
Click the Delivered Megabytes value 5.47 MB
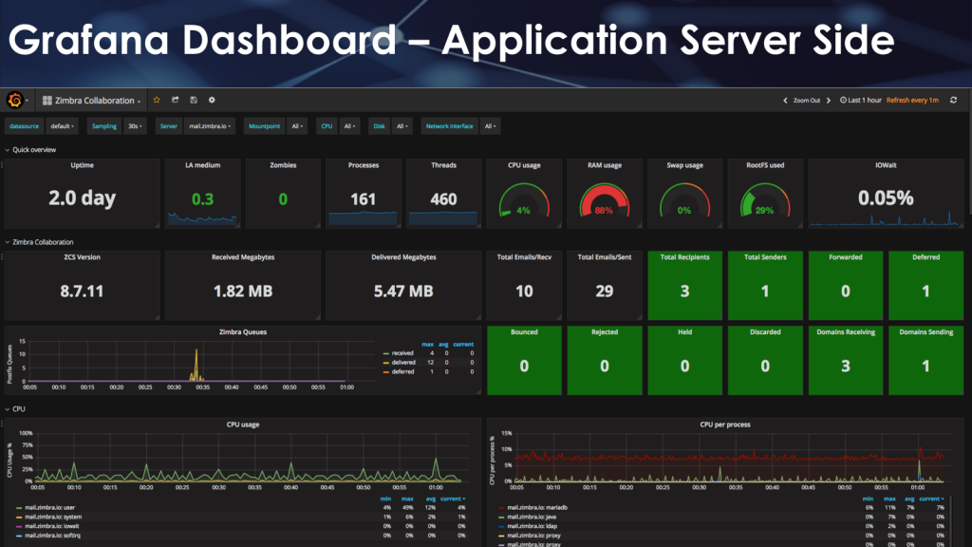pos(403,291)
